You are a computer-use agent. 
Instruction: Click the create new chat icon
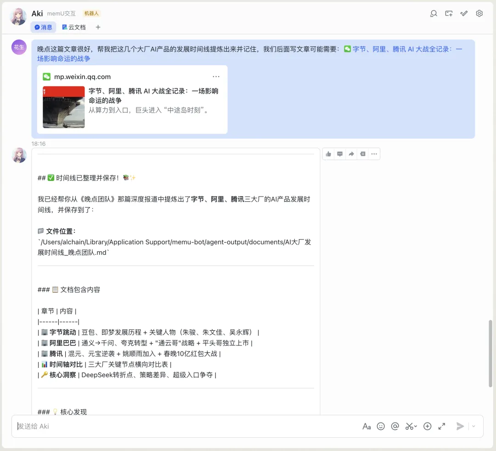(449, 14)
